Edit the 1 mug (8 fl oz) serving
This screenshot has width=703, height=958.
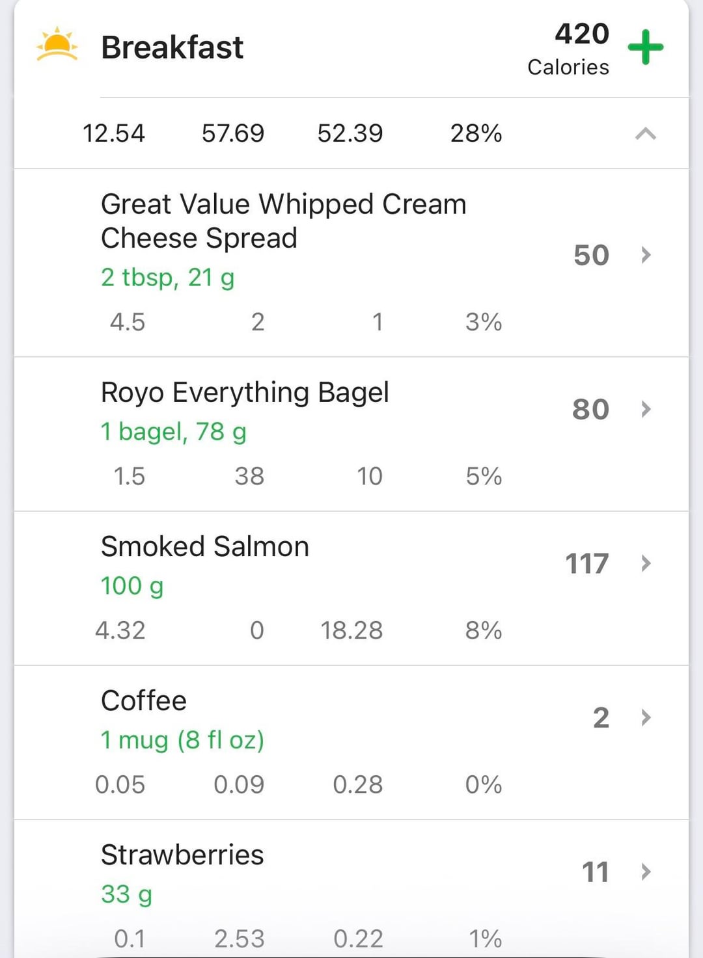(x=182, y=740)
